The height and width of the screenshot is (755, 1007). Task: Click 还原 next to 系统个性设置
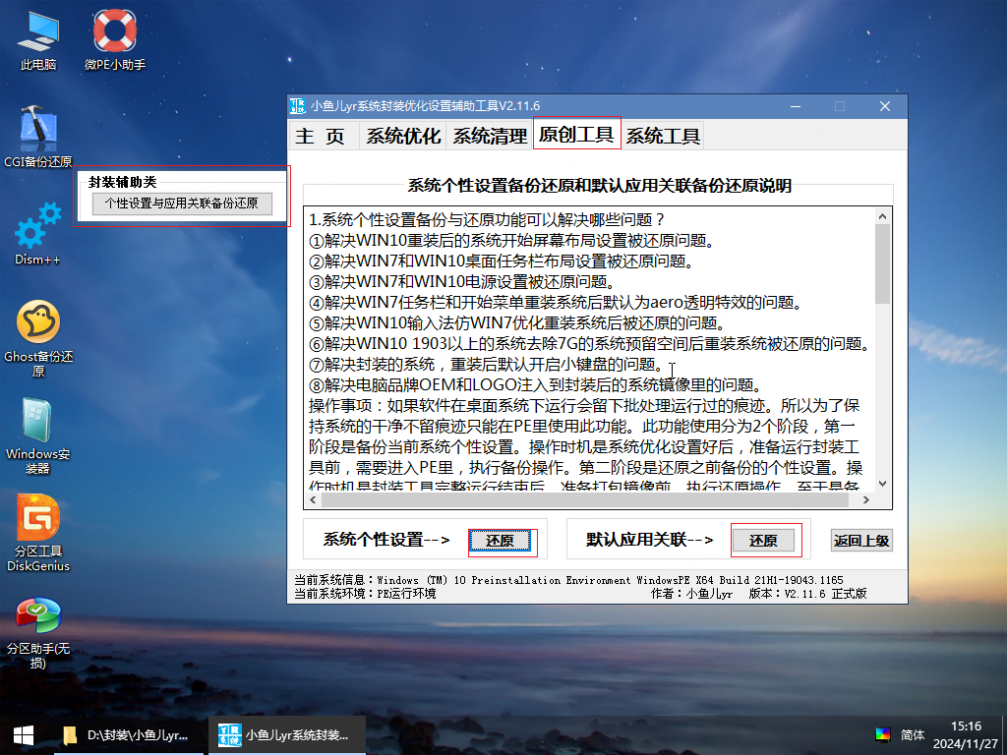(x=501, y=540)
